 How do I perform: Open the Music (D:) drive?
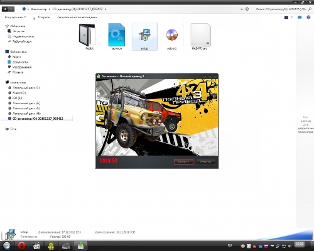tap(19, 93)
